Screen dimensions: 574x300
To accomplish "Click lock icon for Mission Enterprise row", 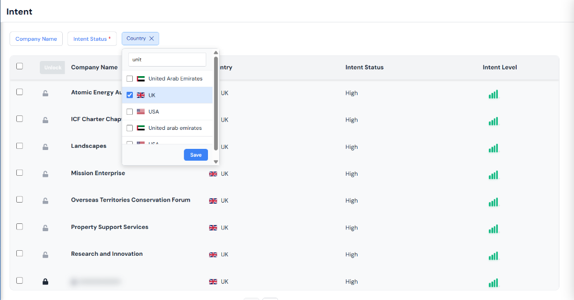I will (45, 174).
